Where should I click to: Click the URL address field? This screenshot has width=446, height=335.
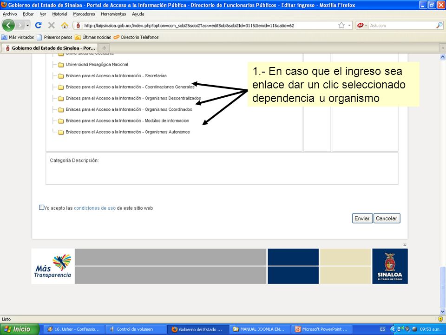point(210,25)
